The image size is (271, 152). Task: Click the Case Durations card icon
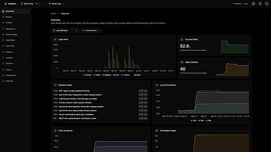[x=55, y=131]
